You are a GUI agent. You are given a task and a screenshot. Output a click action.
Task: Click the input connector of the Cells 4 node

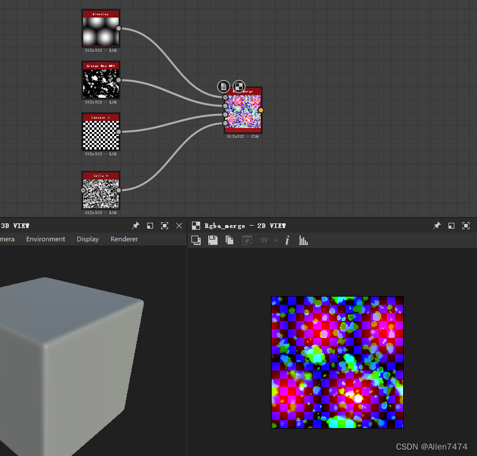[x=83, y=190]
